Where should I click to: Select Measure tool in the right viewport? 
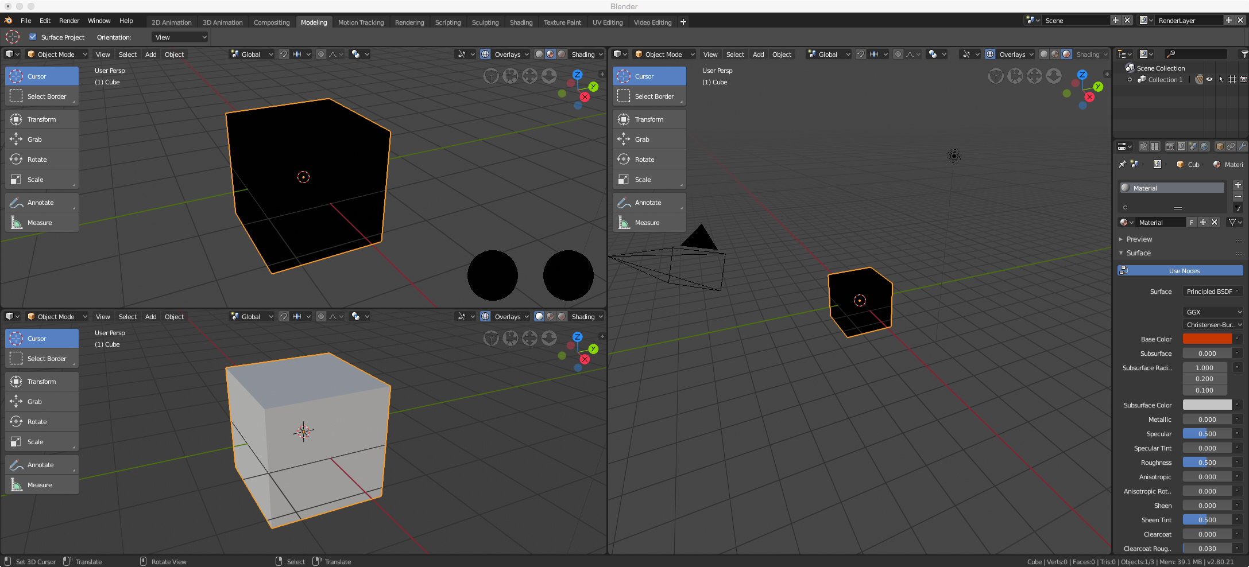[649, 223]
